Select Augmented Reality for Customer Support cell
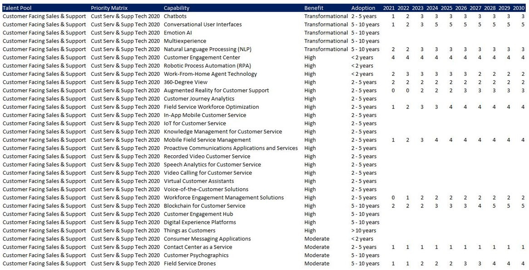The width and height of the screenshot is (529, 270). click(216, 90)
